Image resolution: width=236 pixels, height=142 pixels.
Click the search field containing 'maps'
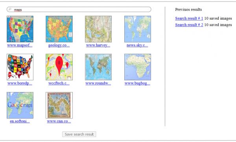[79, 9]
